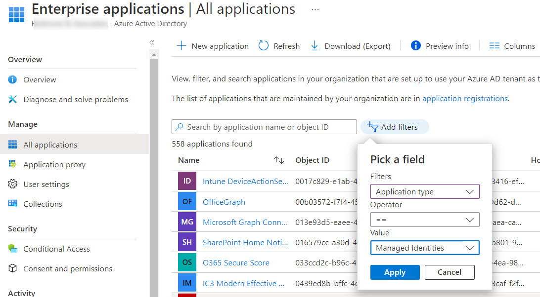
Task: Click Preview info button label
Action: click(x=447, y=46)
